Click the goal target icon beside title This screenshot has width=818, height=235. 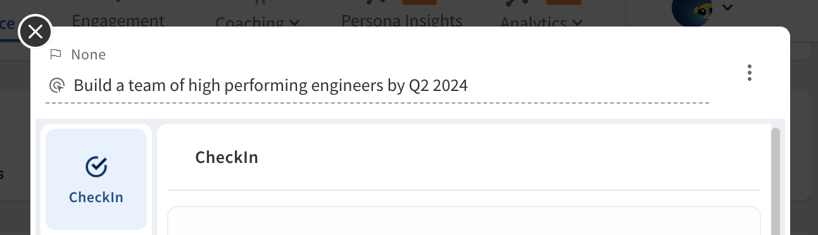(x=57, y=85)
